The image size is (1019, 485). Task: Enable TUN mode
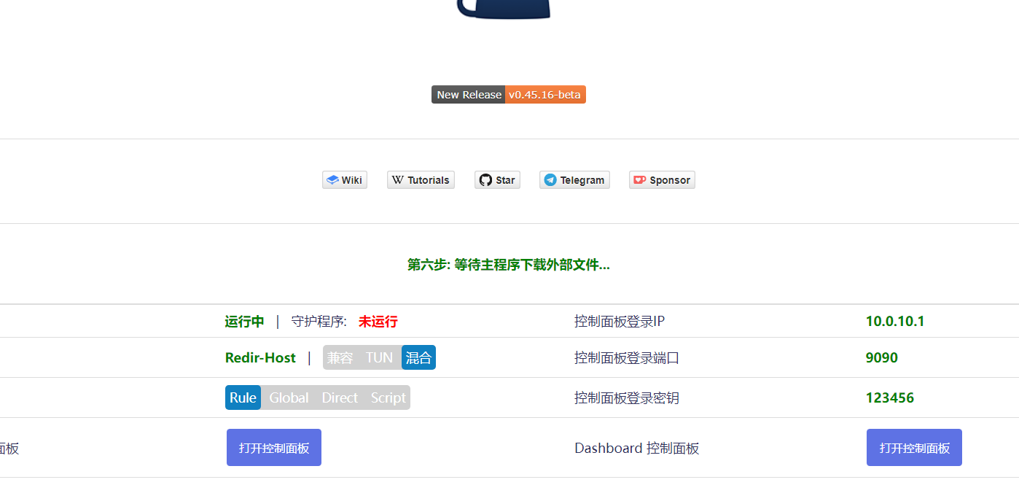[x=379, y=357]
